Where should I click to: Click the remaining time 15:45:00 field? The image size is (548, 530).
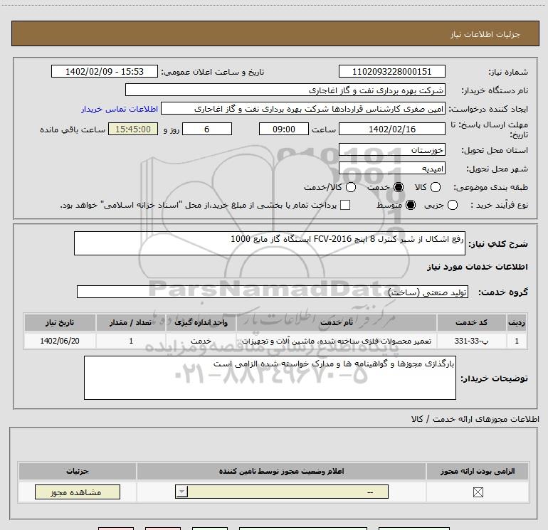tap(133, 129)
